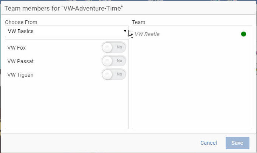The image size is (257, 153).
Task: Click the Save button
Action: pos(237,143)
